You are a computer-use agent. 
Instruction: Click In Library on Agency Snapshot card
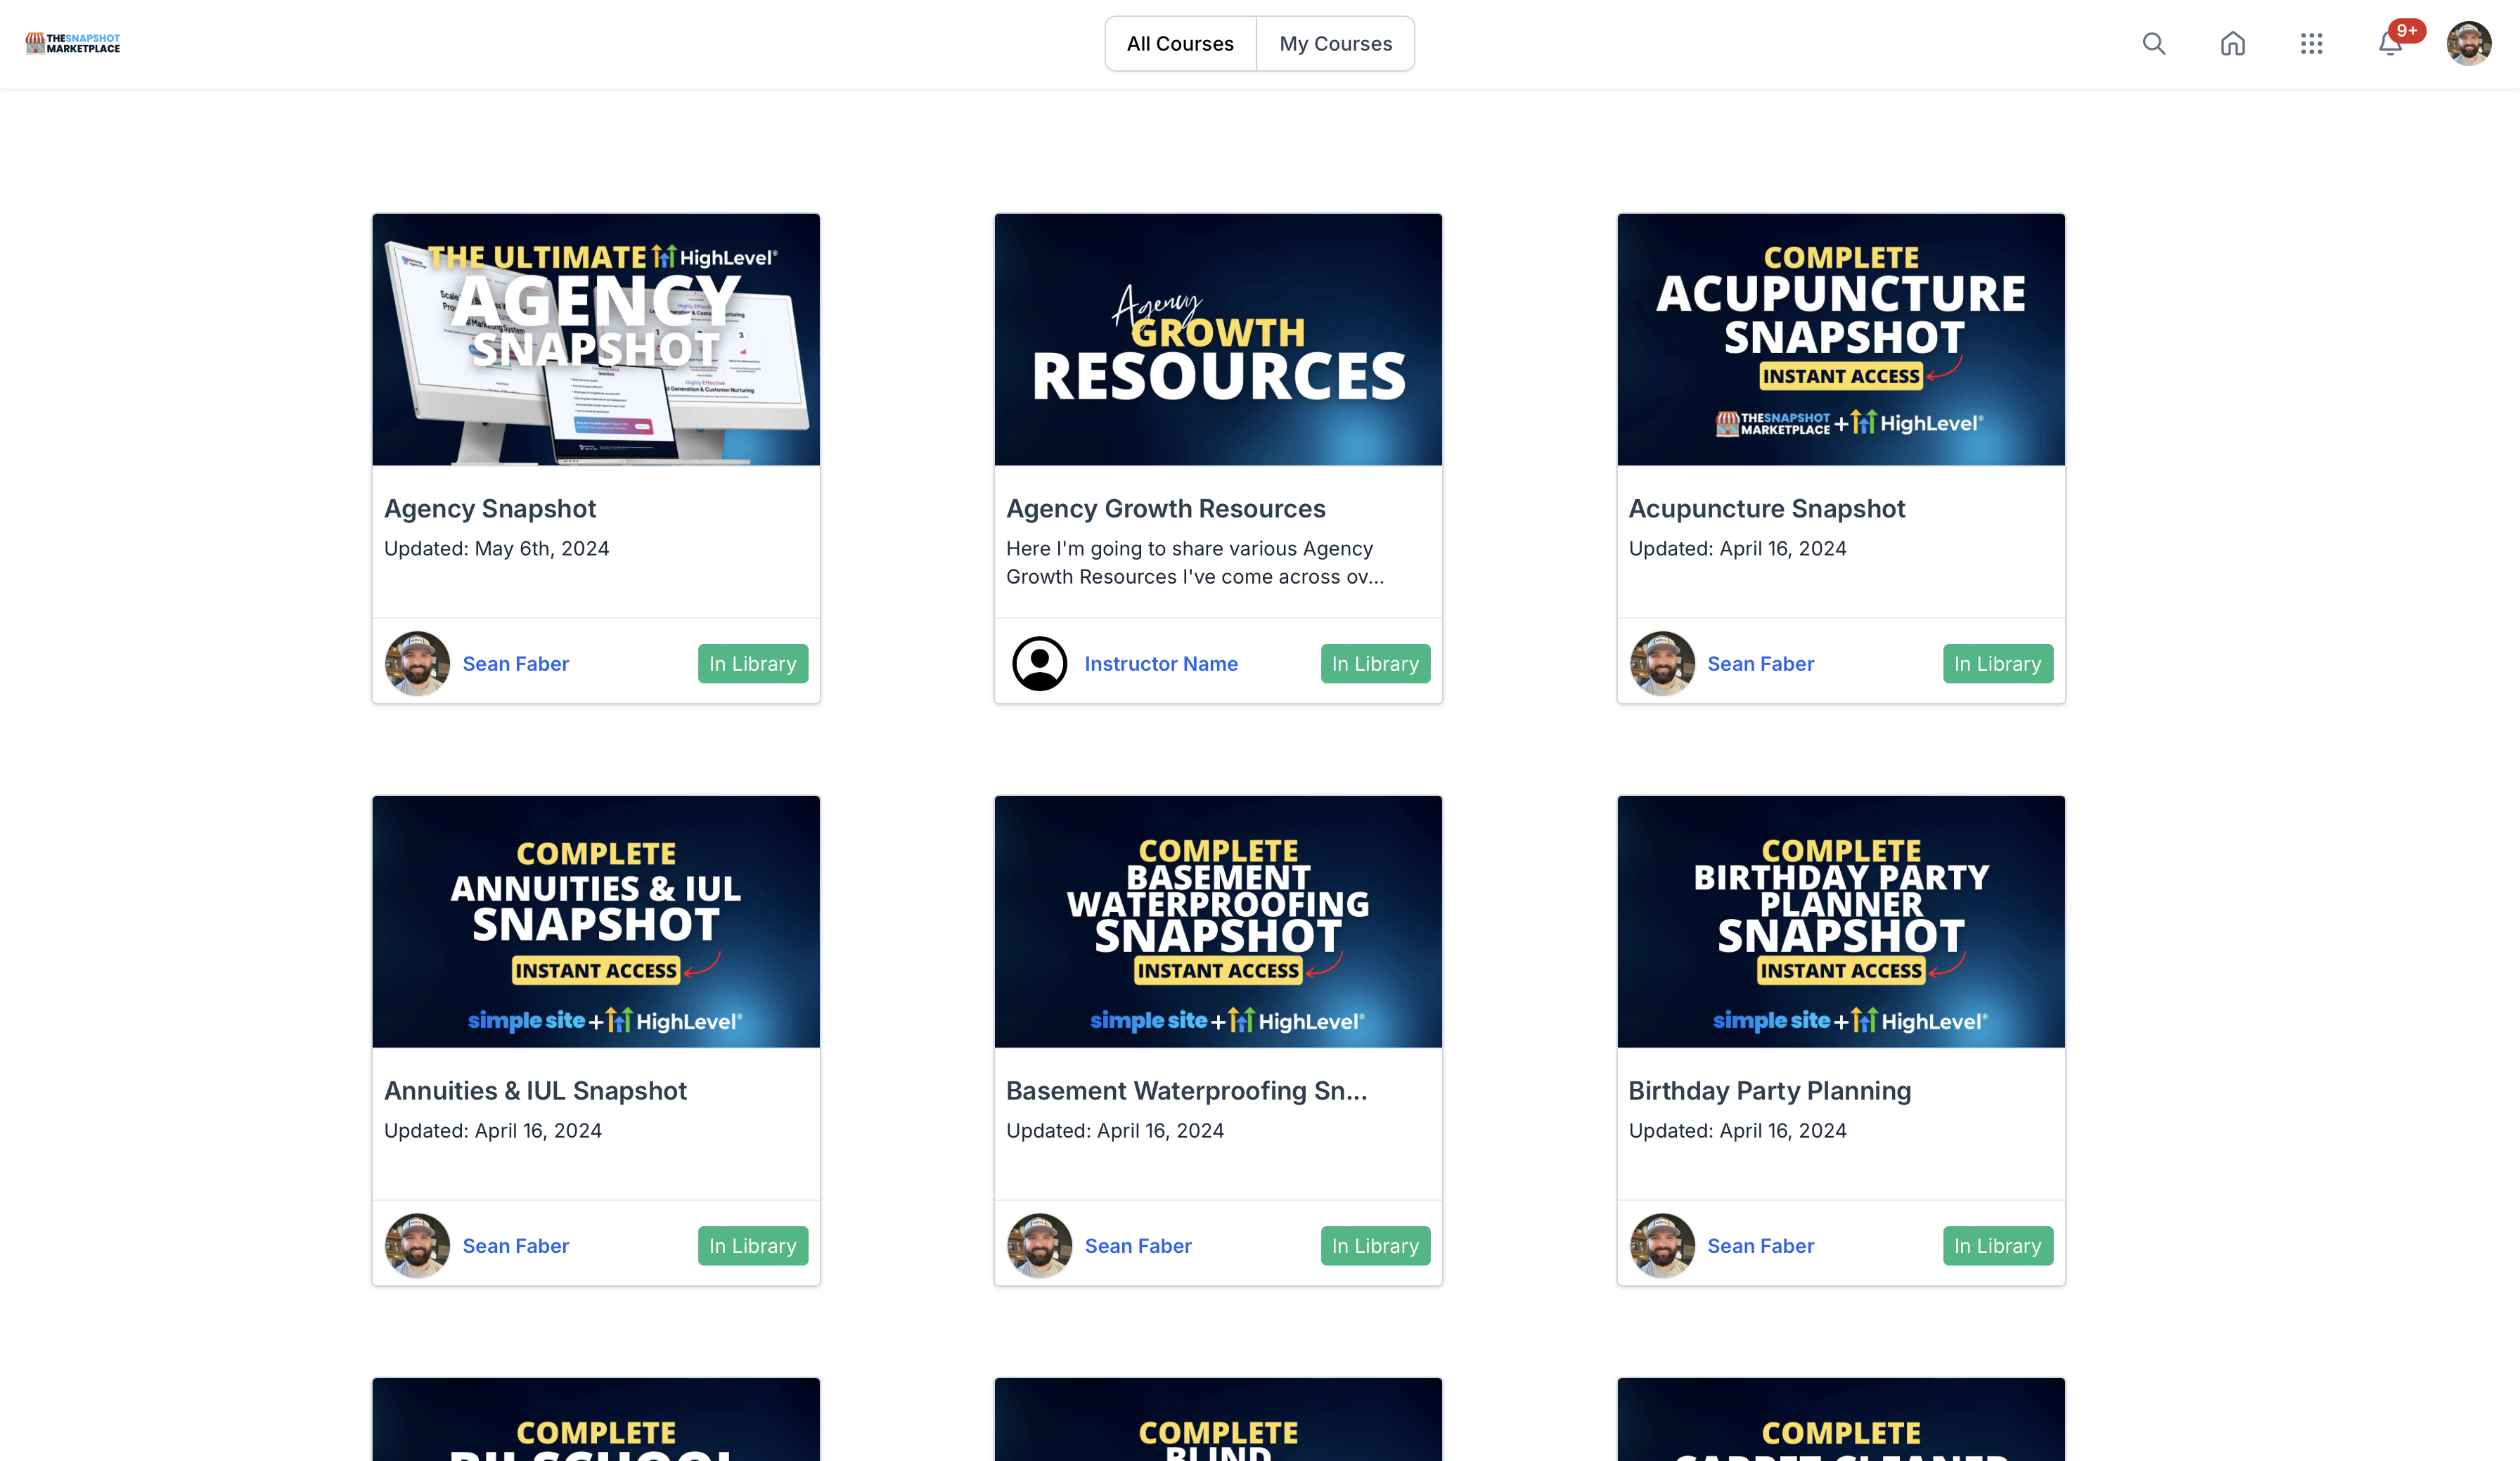[752, 663]
